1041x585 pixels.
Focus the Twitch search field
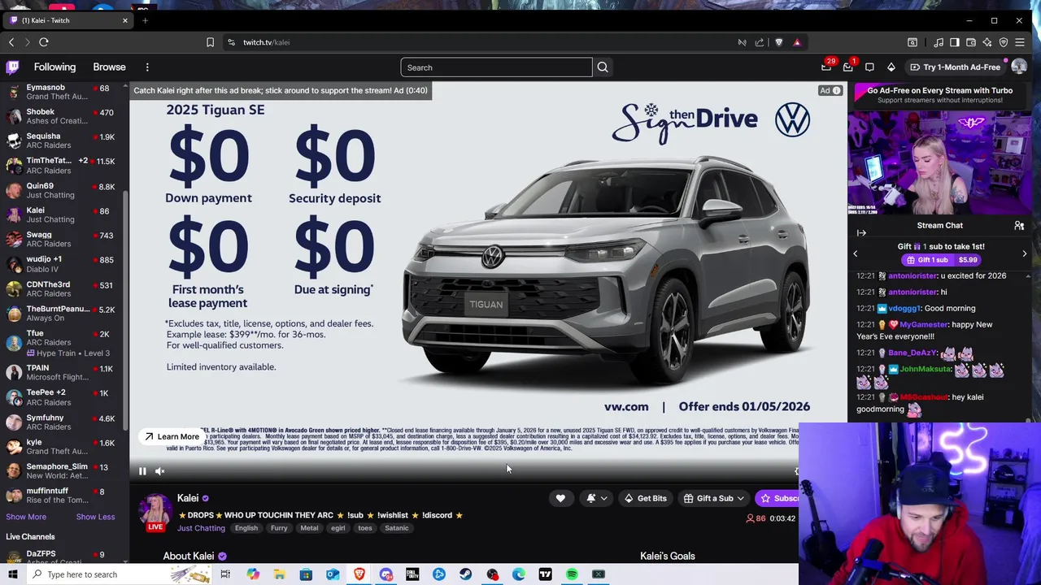(x=496, y=67)
